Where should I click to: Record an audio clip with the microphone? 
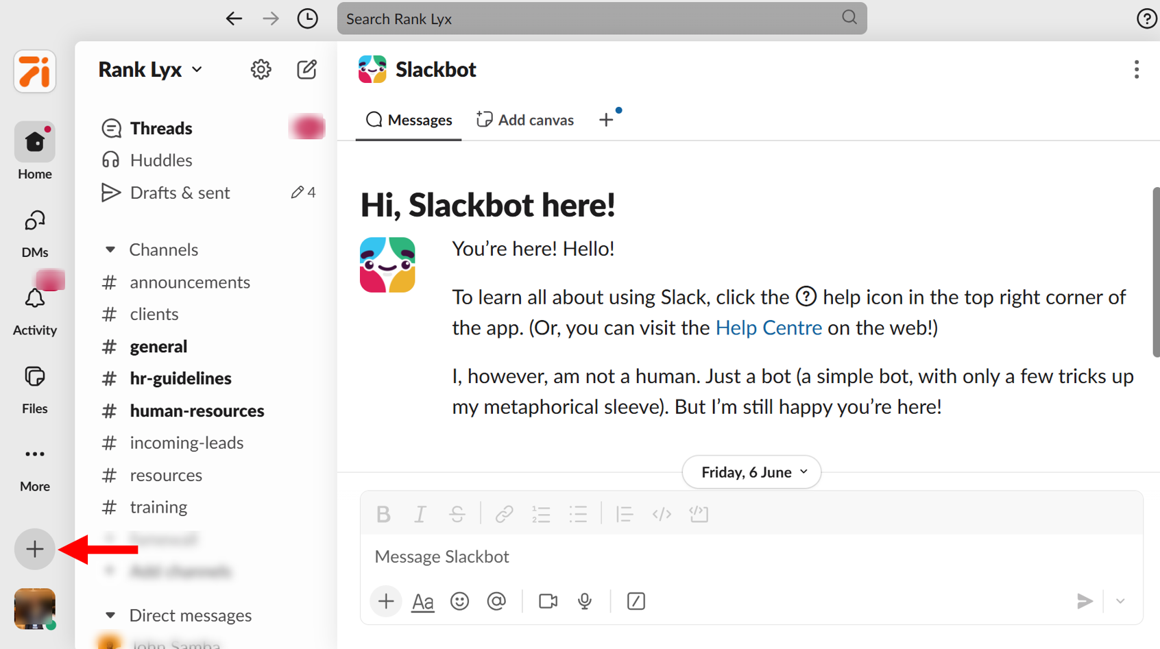[584, 601]
